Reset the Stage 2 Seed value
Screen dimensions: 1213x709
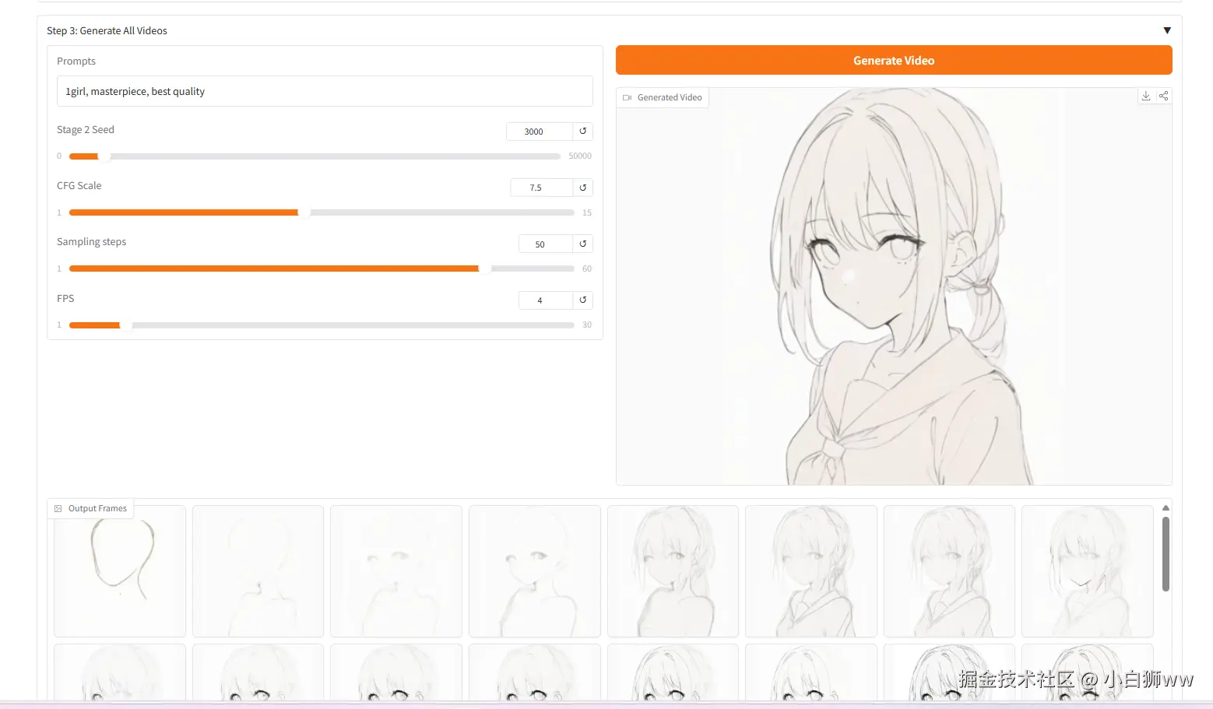[x=582, y=132]
